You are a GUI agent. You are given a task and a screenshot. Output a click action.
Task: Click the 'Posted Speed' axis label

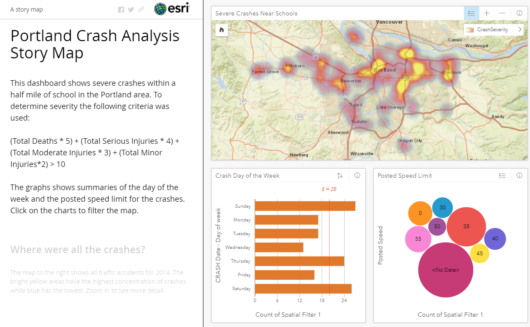click(x=380, y=245)
